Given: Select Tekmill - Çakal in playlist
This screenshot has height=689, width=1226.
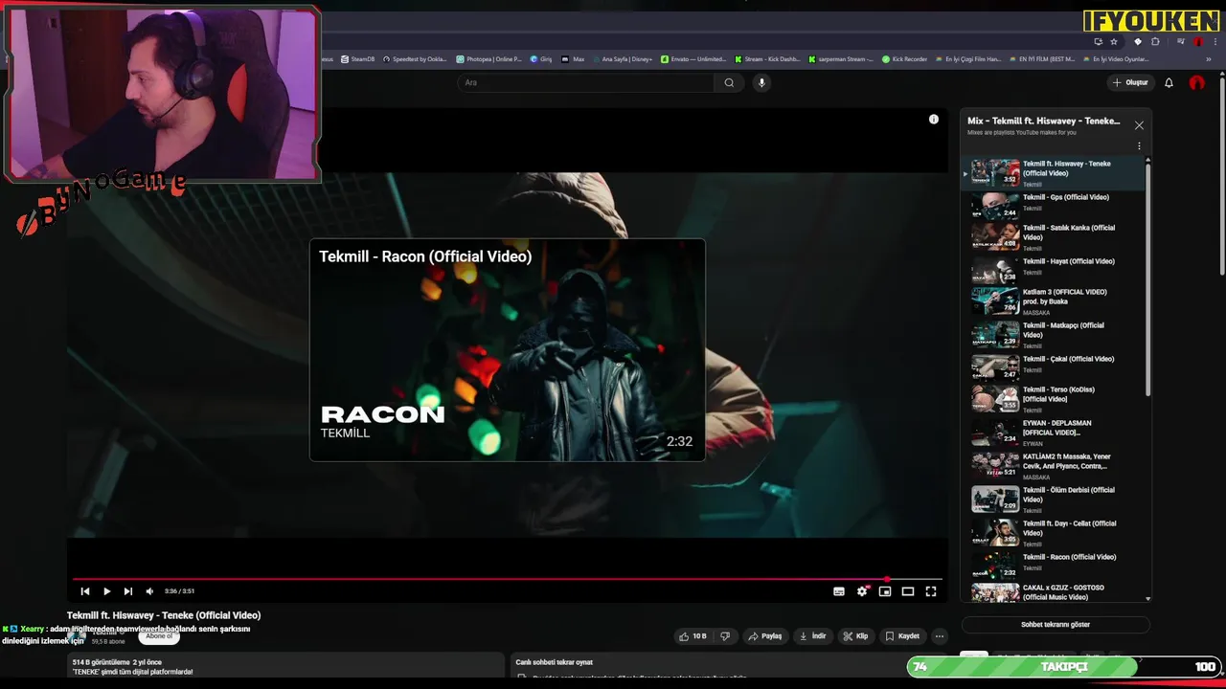Looking at the screenshot, I should (1054, 367).
